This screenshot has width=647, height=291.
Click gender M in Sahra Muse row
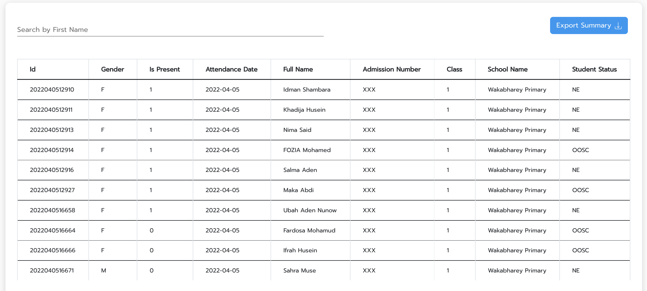pyautogui.click(x=103, y=271)
